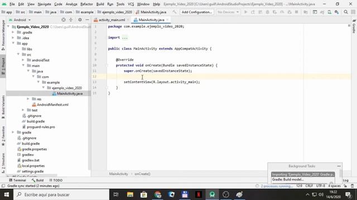This screenshot has width=357, height=200.
Task: Click the Search Everywhere magnifier icon
Action: pos(346,12)
